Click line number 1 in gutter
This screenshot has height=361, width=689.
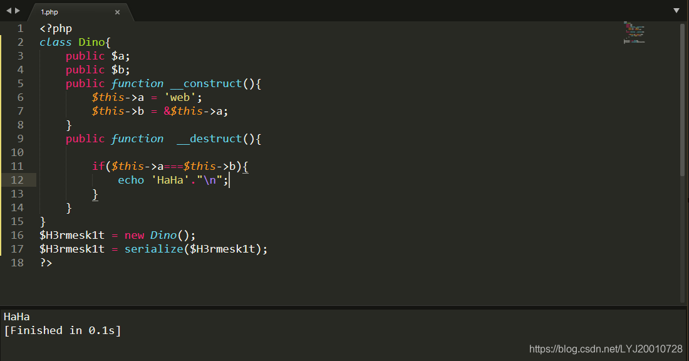pyautogui.click(x=20, y=29)
